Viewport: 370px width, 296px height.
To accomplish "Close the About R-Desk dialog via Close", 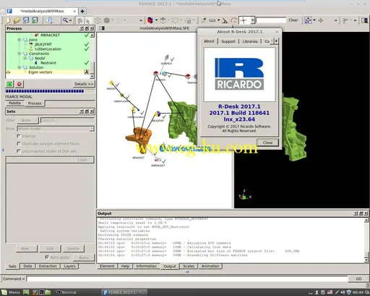I will (x=267, y=143).
